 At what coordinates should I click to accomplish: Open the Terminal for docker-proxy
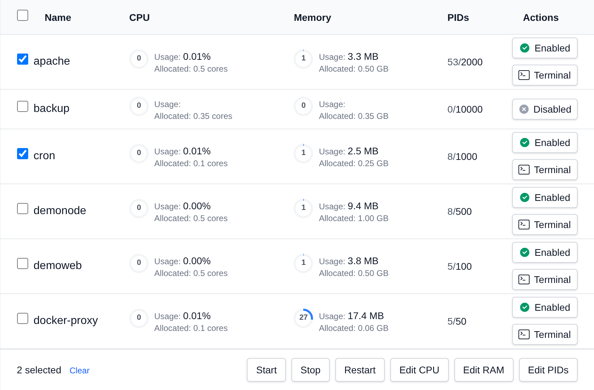[x=545, y=334]
